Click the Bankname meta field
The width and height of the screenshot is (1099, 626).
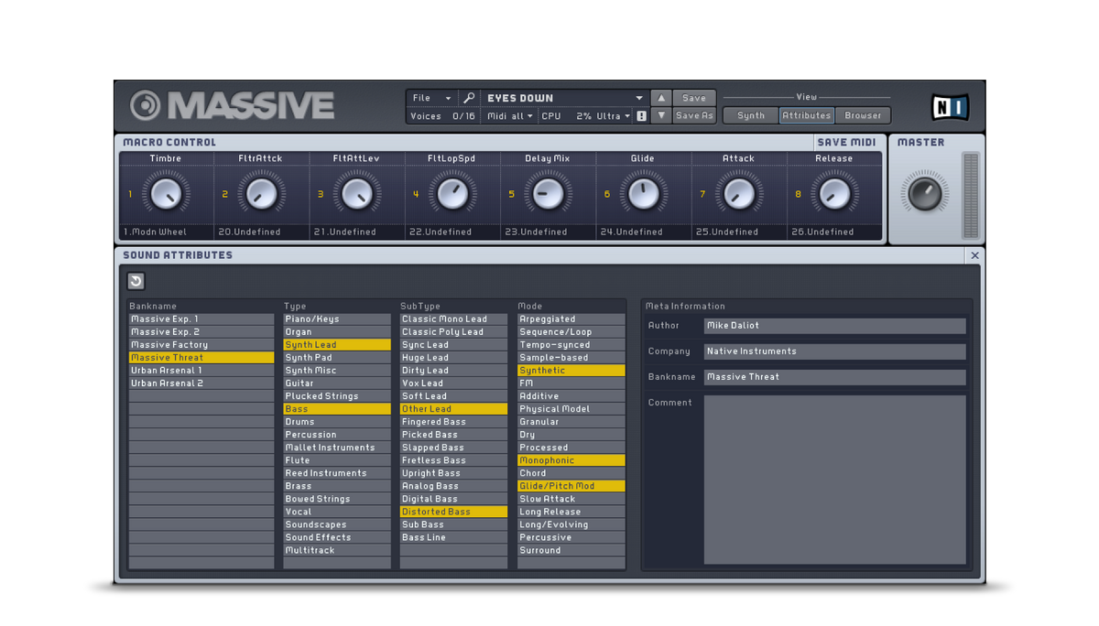(834, 377)
